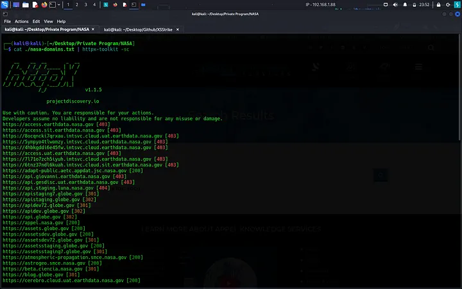
Task: Open the View menu
Action: 48,22
